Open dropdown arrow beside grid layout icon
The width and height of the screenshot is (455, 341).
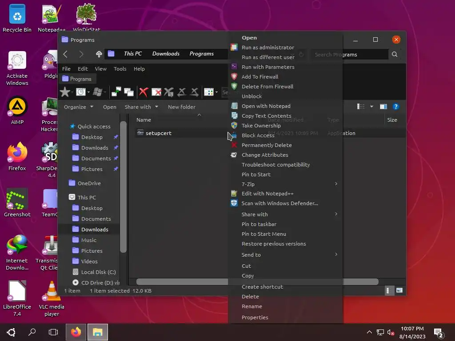216,92
